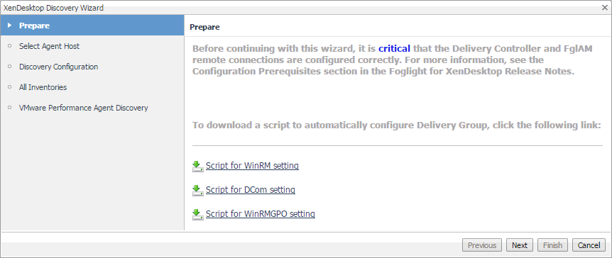Click the bullet beside VMware Performance Agent Discovery
Image resolution: width=612 pixels, height=258 pixels.
point(10,108)
